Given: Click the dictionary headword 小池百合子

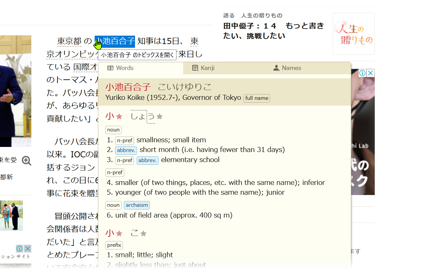Looking at the screenshot, I should coord(128,87).
